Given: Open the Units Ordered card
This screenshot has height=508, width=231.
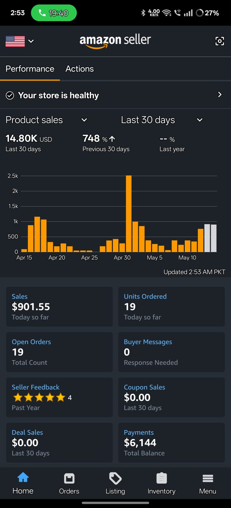Looking at the screenshot, I should [x=171, y=307].
